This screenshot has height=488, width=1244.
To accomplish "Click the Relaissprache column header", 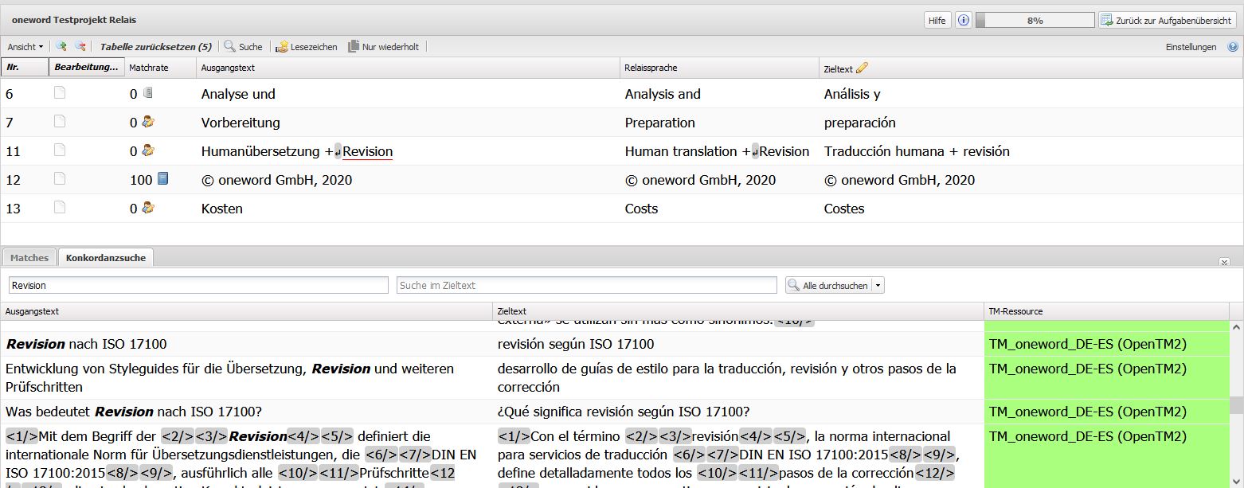I will point(719,68).
